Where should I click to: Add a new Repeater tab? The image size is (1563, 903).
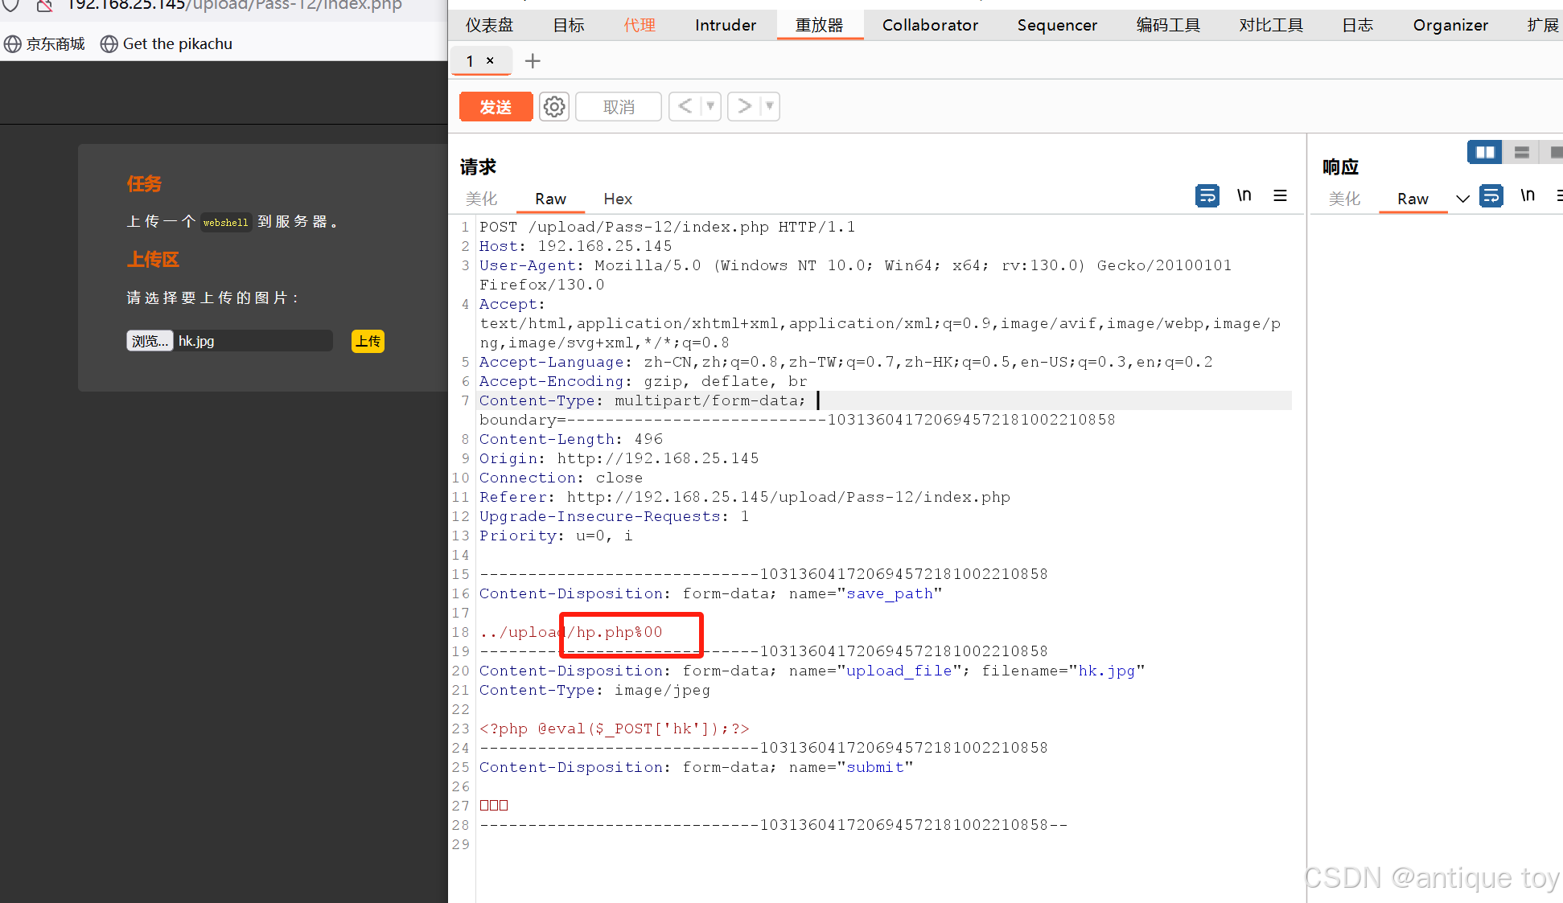(x=533, y=61)
